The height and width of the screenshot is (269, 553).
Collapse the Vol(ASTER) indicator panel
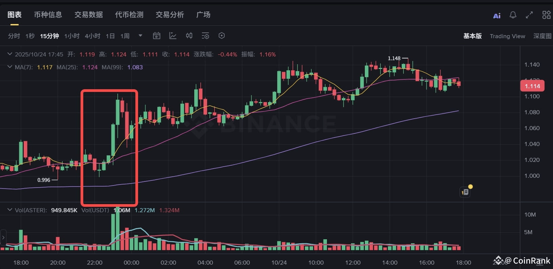tap(10, 210)
